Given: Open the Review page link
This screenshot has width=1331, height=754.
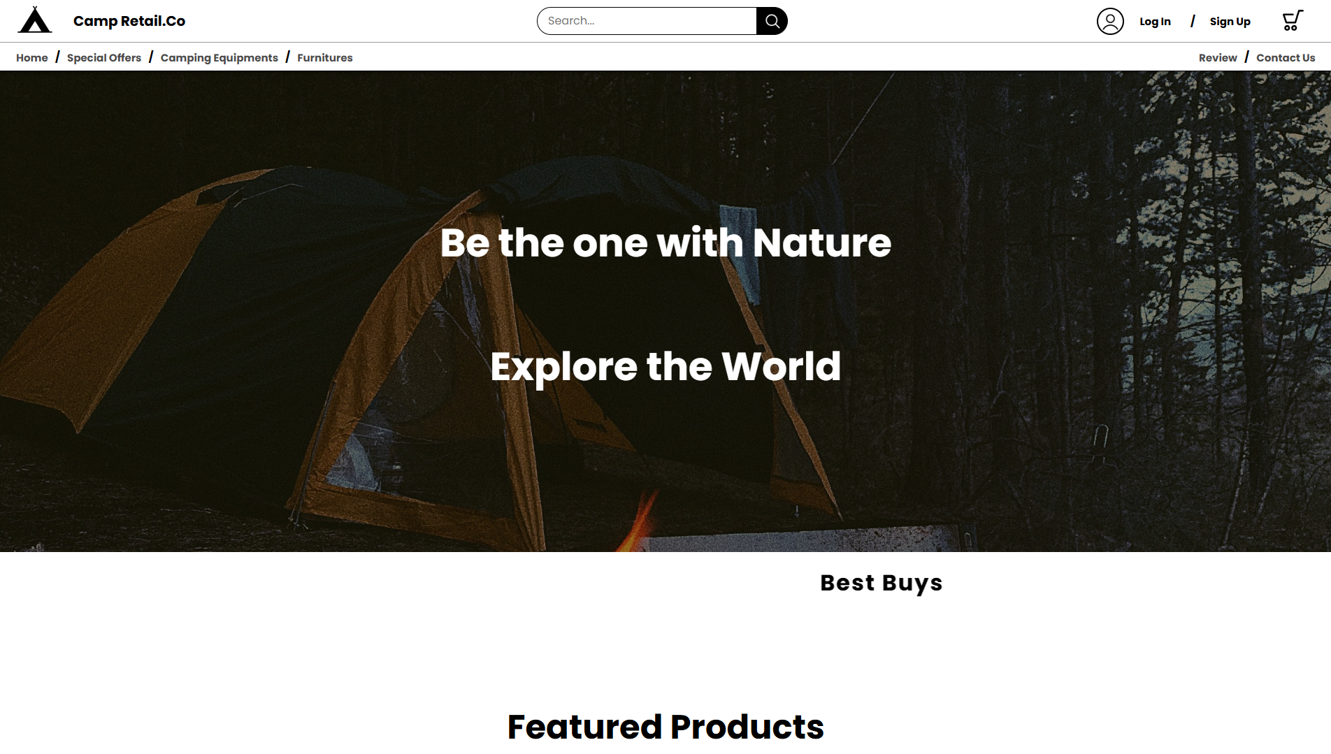Looking at the screenshot, I should (1218, 57).
